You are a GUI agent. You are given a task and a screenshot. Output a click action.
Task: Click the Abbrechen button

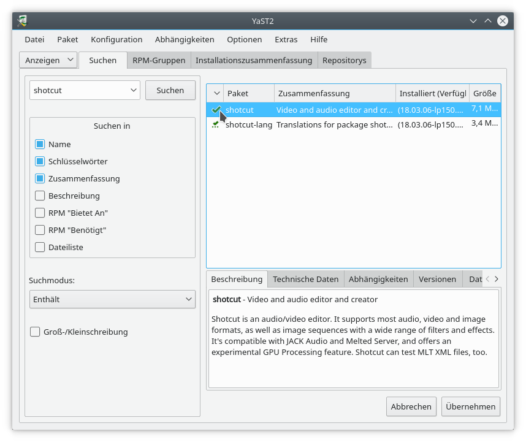411,406
